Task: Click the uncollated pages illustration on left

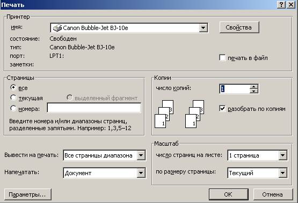Action: pyautogui.click(x=164, y=114)
